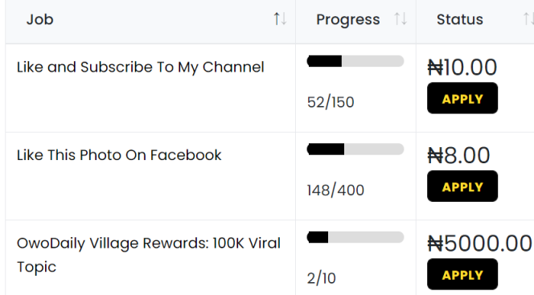This screenshot has height=295, width=534.
Task: Open OwoDaily Village Rewards 100K Viral Topic
Action: 149,255
